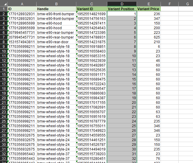Click Variant Position cell showing 27

point(122,135)
